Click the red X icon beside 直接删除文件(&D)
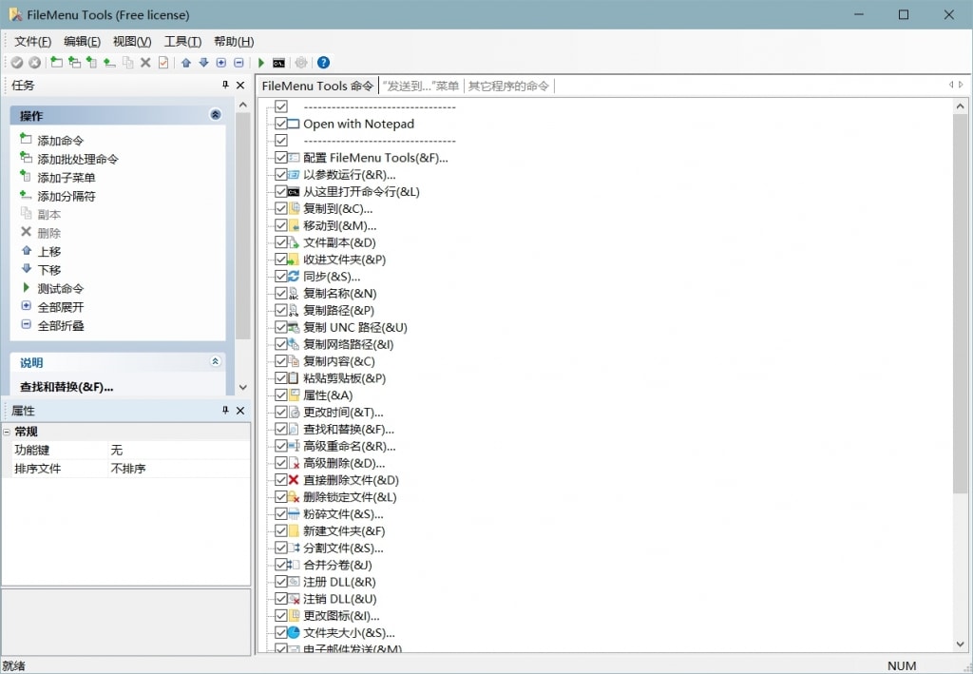This screenshot has width=973, height=674. pyautogui.click(x=294, y=480)
